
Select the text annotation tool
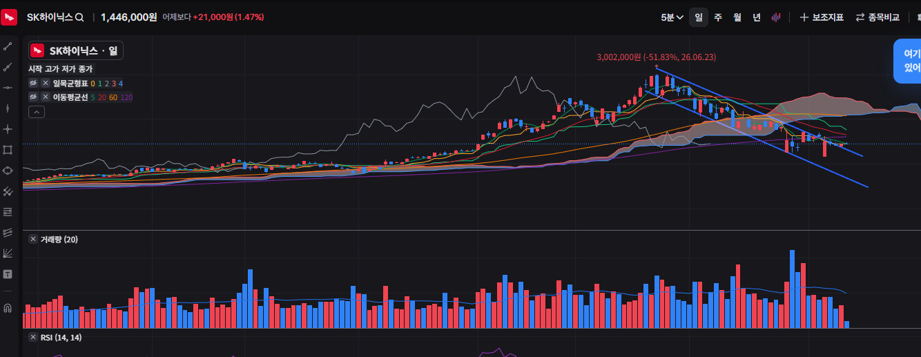tap(8, 274)
